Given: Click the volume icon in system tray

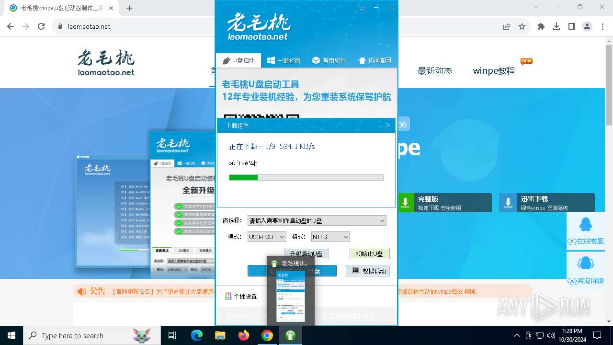Looking at the screenshot, I should coord(551,335).
